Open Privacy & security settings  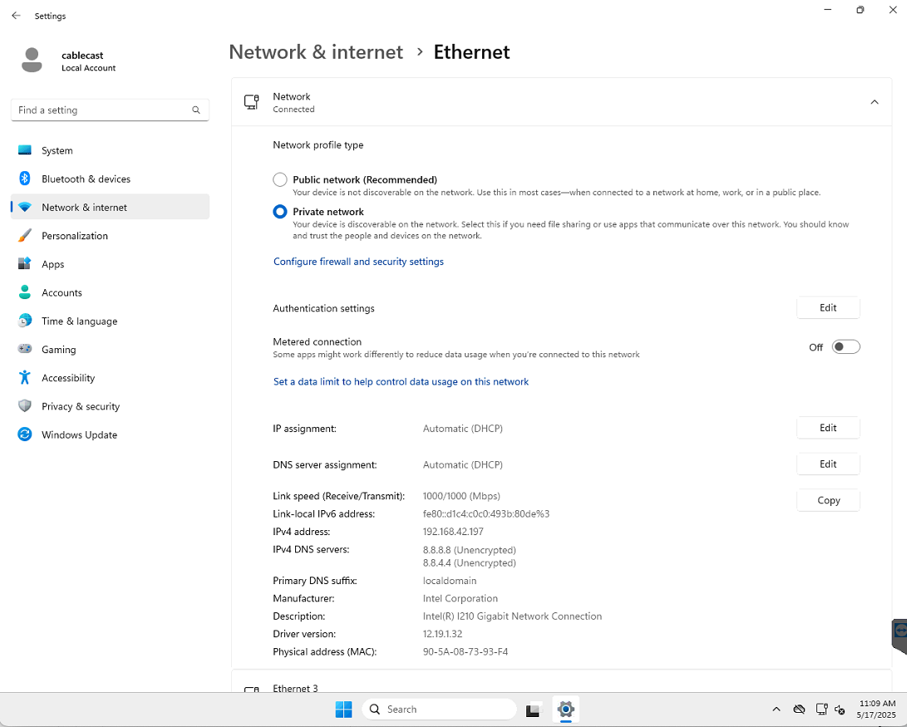coord(81,406)
